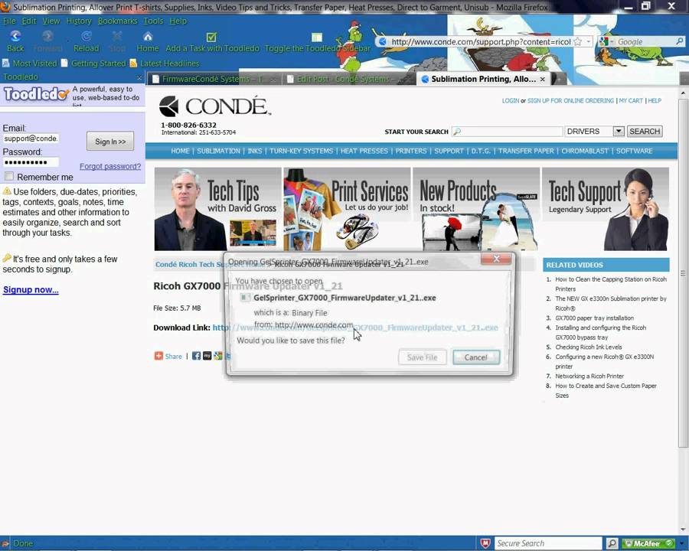The image size is (689, 551).
Task: Open Getting Started bookmark
Action: [x=93, y=64]
